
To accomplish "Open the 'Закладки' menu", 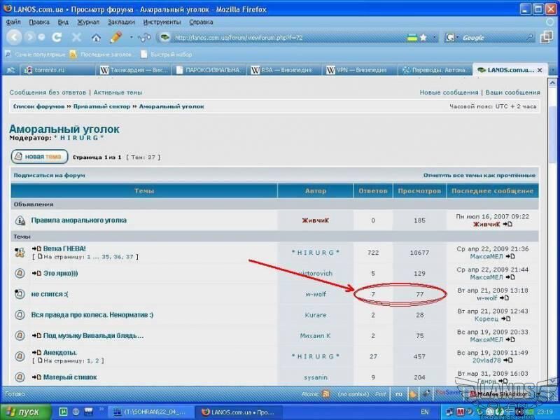I will click(121, 22).
